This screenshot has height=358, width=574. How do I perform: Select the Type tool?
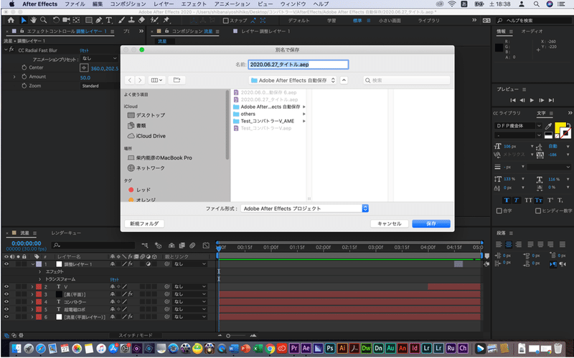109,21
